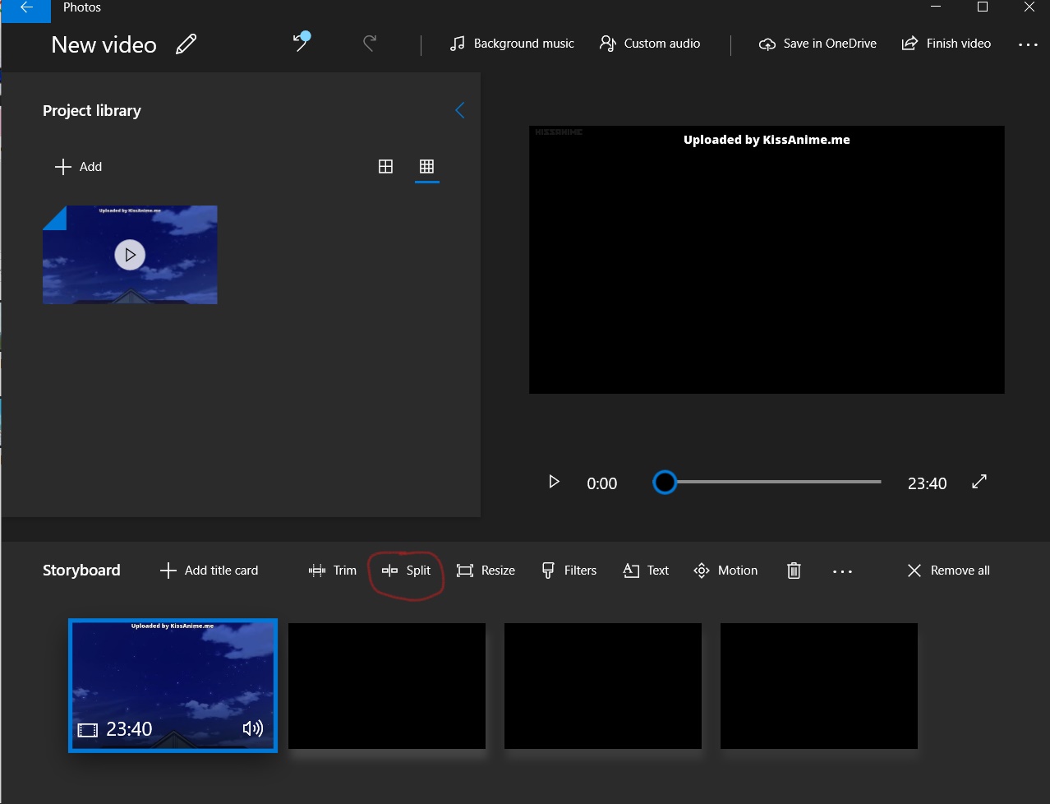Collapse the Project library panel

459,109
